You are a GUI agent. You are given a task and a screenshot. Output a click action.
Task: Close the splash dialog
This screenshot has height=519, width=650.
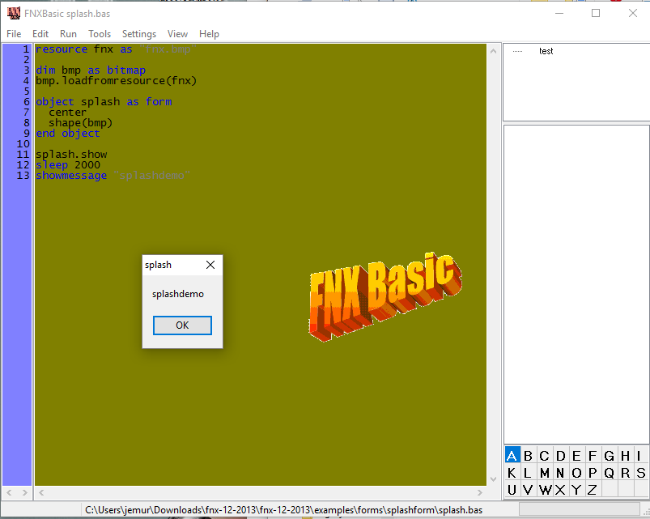tap(210, 264)
